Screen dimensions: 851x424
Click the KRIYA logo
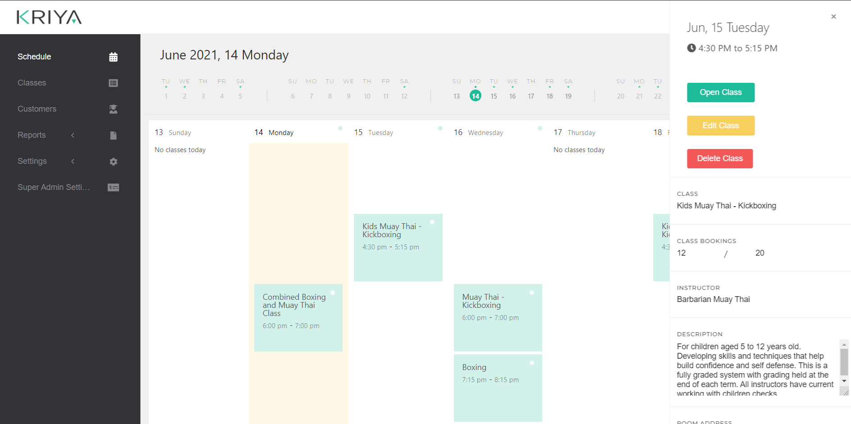click(x=49, y=18)
